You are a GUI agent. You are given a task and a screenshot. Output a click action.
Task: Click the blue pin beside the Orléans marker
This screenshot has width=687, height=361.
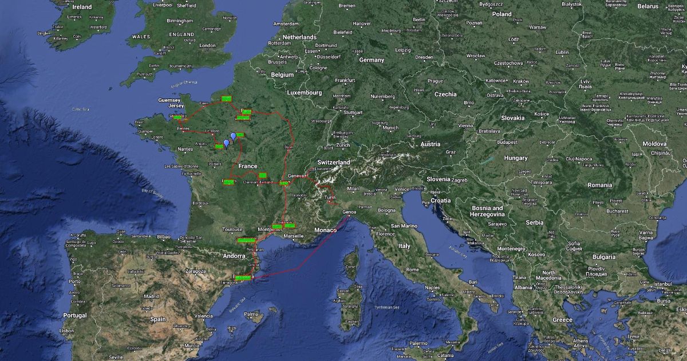pos(233,136)
